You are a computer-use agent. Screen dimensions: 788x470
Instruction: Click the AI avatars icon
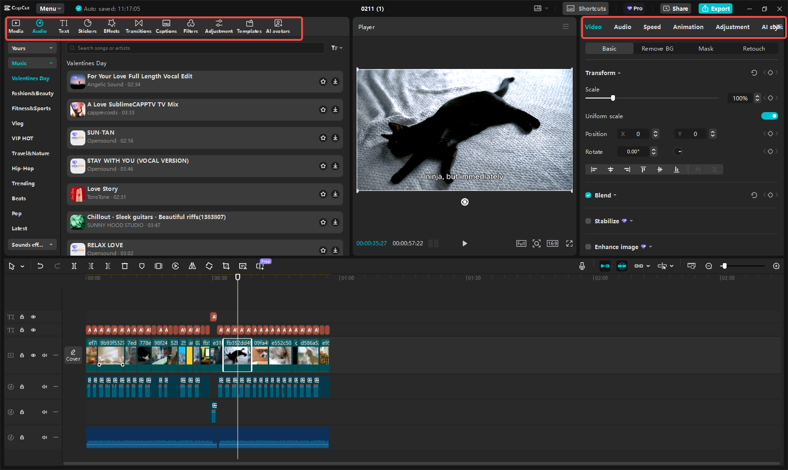278,26
